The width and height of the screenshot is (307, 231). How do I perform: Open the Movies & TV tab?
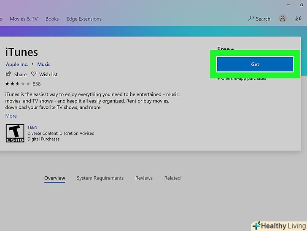(x=24, y=19)
